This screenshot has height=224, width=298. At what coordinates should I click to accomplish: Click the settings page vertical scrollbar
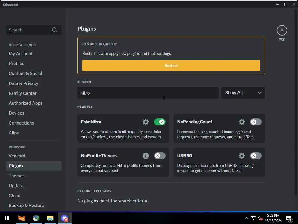[x=296, y=102]
